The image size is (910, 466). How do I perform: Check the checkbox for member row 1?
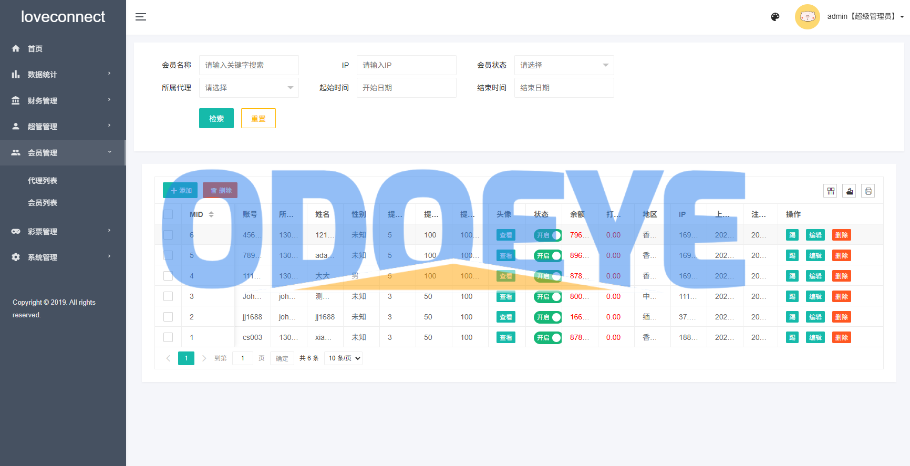[168, 337]
